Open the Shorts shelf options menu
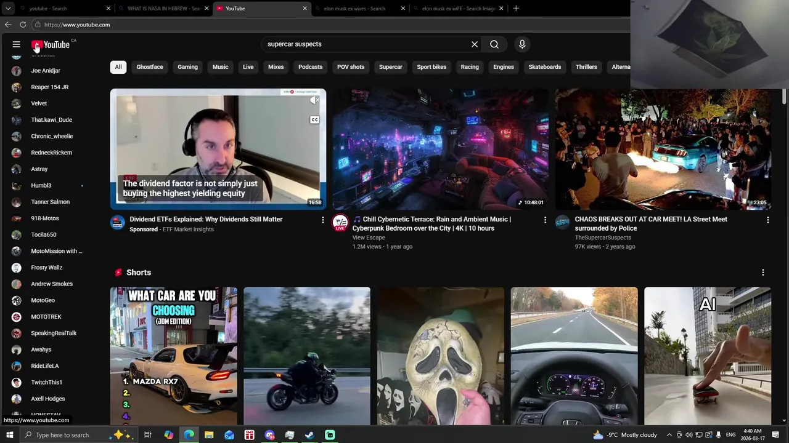This screenshot has height=443, width=789. pos(763,273)
